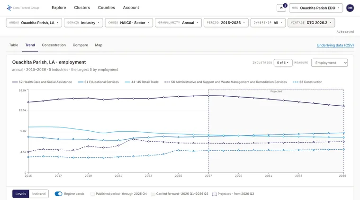Click the 2021 x-axis label
The height and width of the screenshot is (200, 360).
pyautogui.click(x=118, y=176)
